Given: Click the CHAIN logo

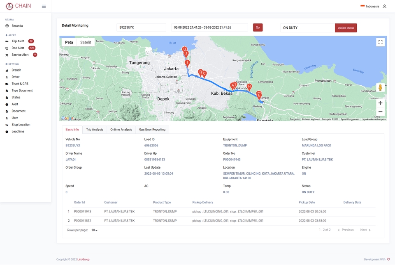Looking at the screenshot, I should [x=19, y=6].
